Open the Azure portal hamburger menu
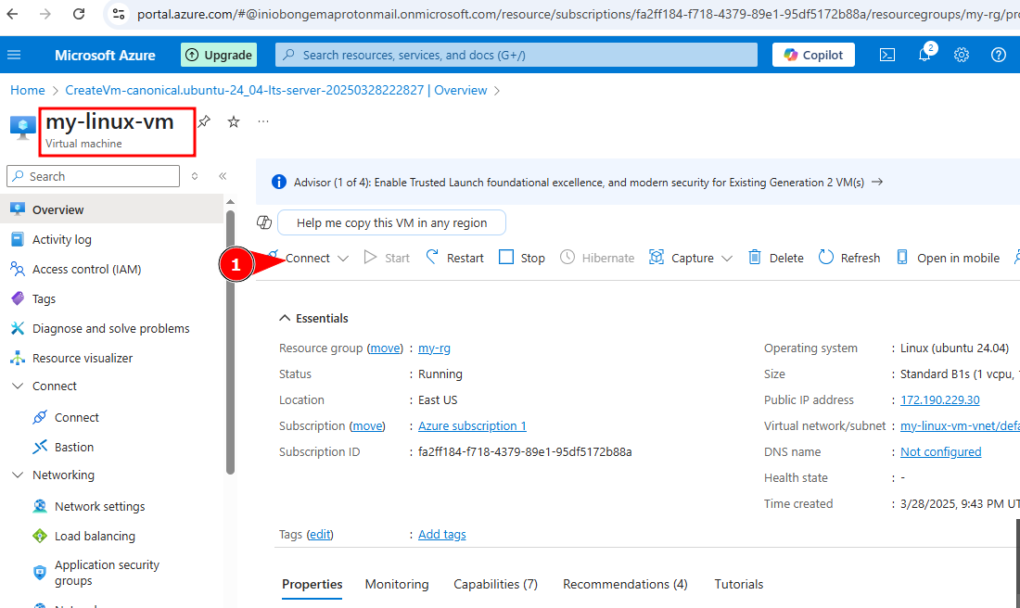Screen dimensions: 1020x608 point(14,56)
